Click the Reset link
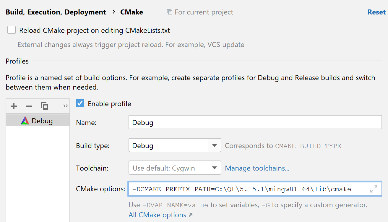The width and height of the screenshot is (388, 222). (x=376, y=12)
